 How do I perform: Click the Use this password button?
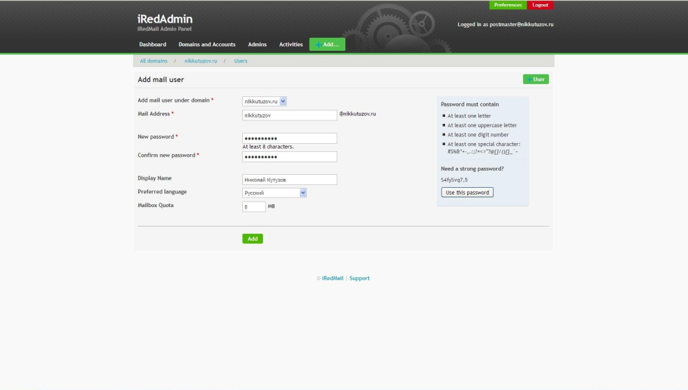467,192
